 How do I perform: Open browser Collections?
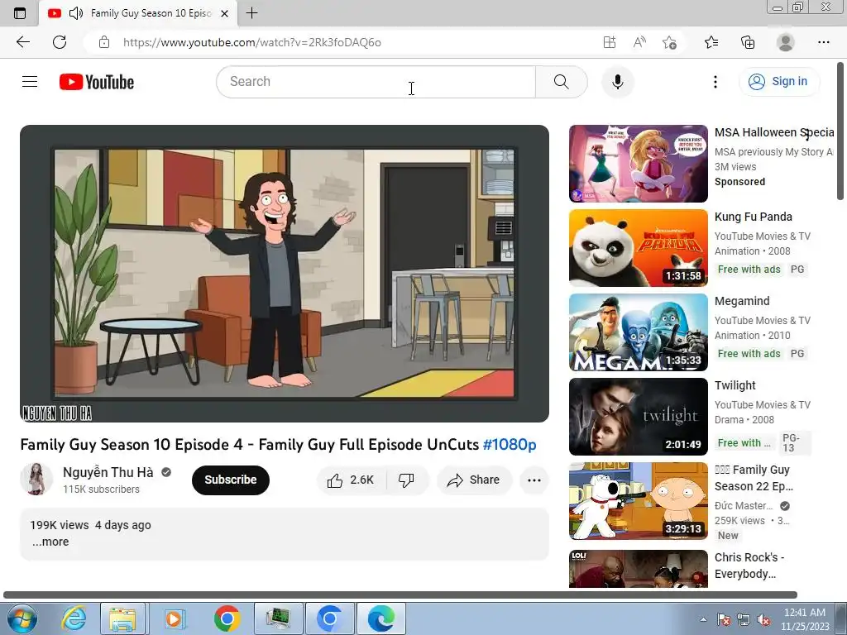click(748, 42)
